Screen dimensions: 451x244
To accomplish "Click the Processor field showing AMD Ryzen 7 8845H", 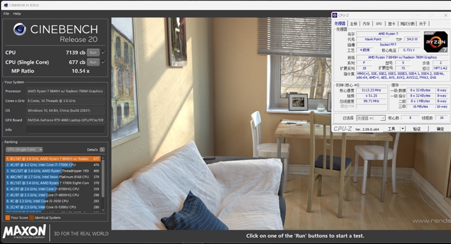I will [65, 91].
